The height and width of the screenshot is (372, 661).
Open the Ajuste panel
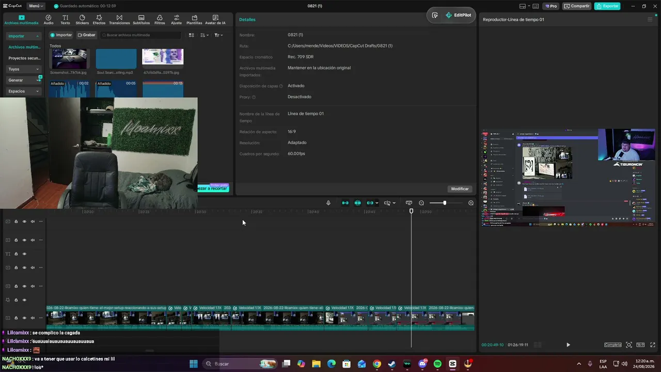click(176, 20)
